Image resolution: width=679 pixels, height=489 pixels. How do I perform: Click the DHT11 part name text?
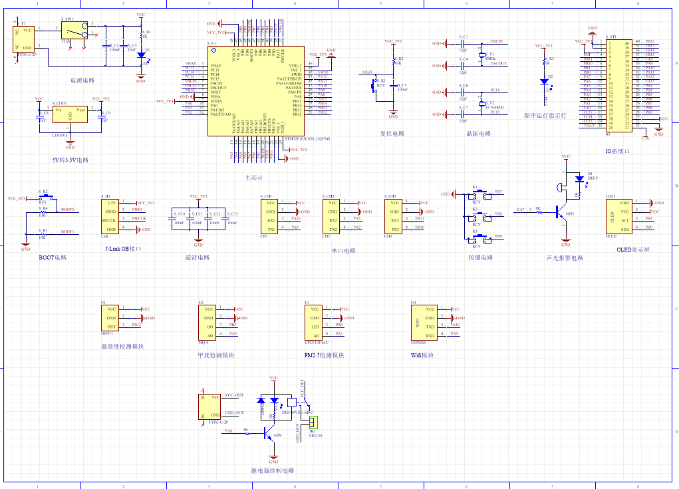tap(107, 333)
